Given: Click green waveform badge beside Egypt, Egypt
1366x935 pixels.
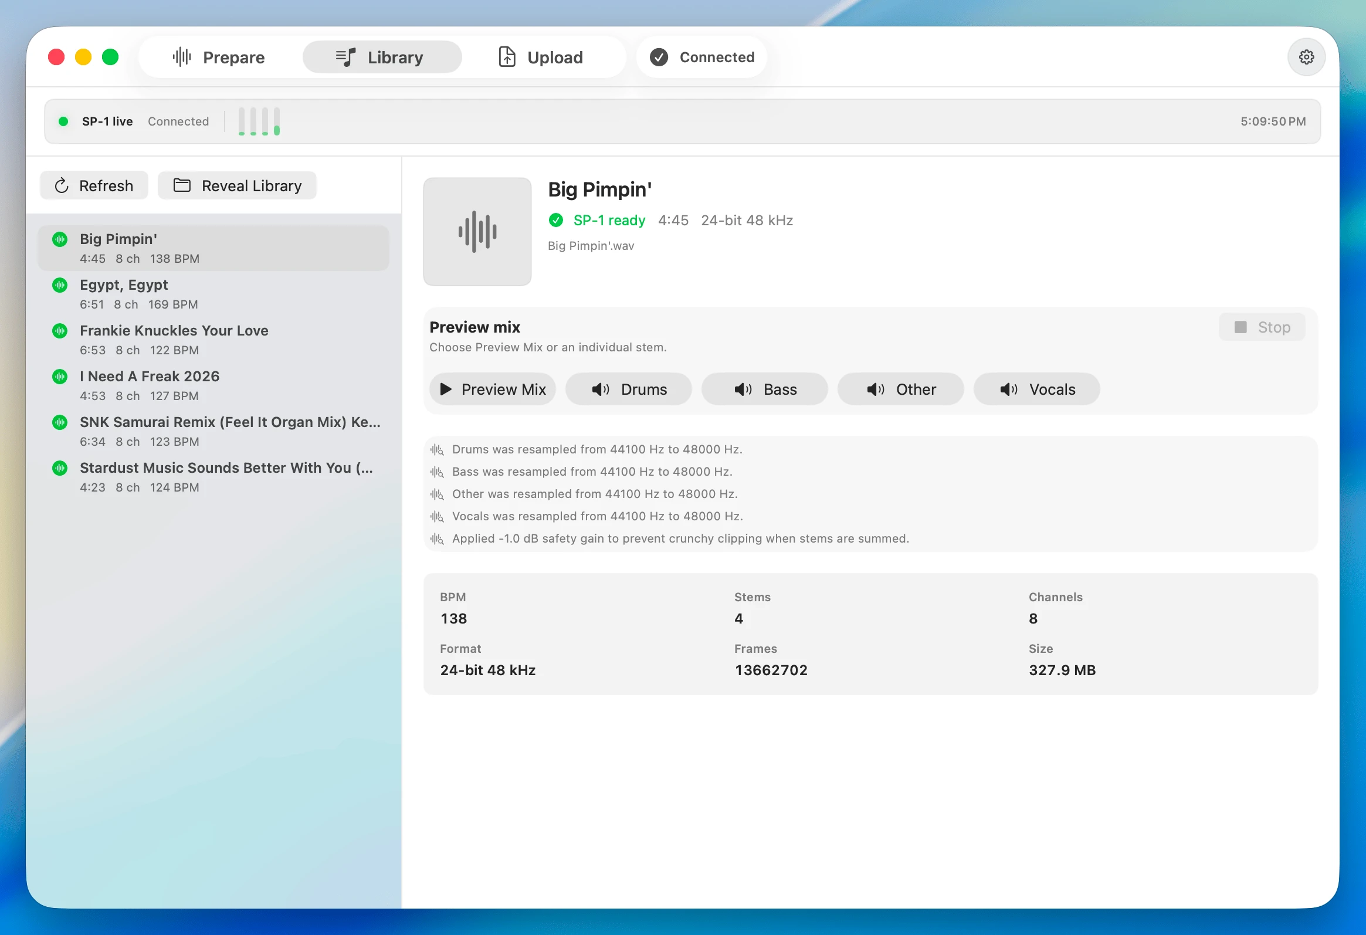Looking at the screenshot, I should [x=60, y=285].
